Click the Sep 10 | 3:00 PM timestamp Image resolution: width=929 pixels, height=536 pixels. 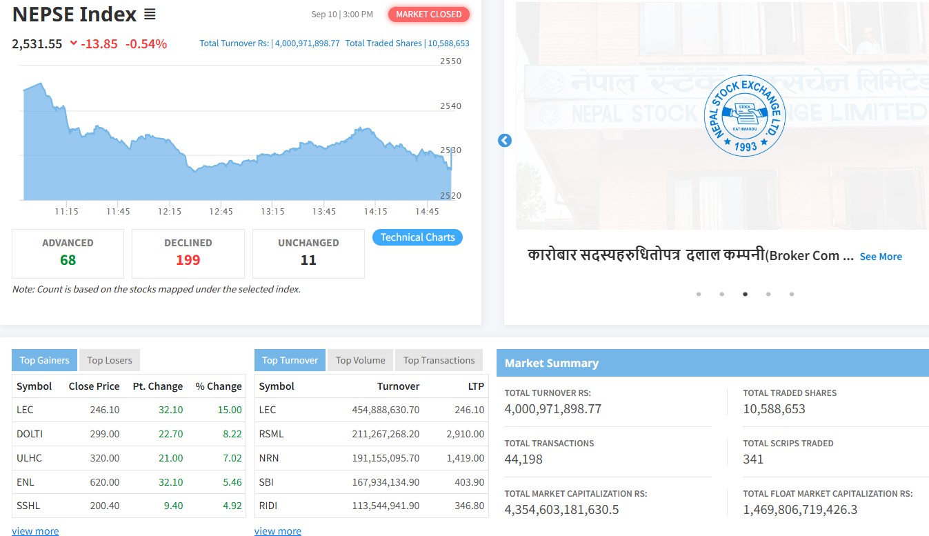click(342, 14)
